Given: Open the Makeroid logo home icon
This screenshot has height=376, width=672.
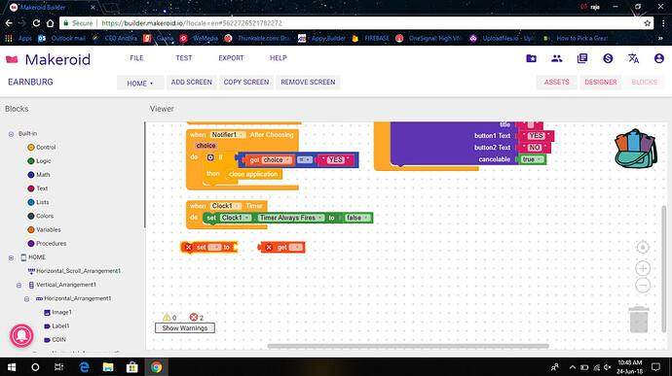Looking at the screenshot, I should click(x=12, y=59).
